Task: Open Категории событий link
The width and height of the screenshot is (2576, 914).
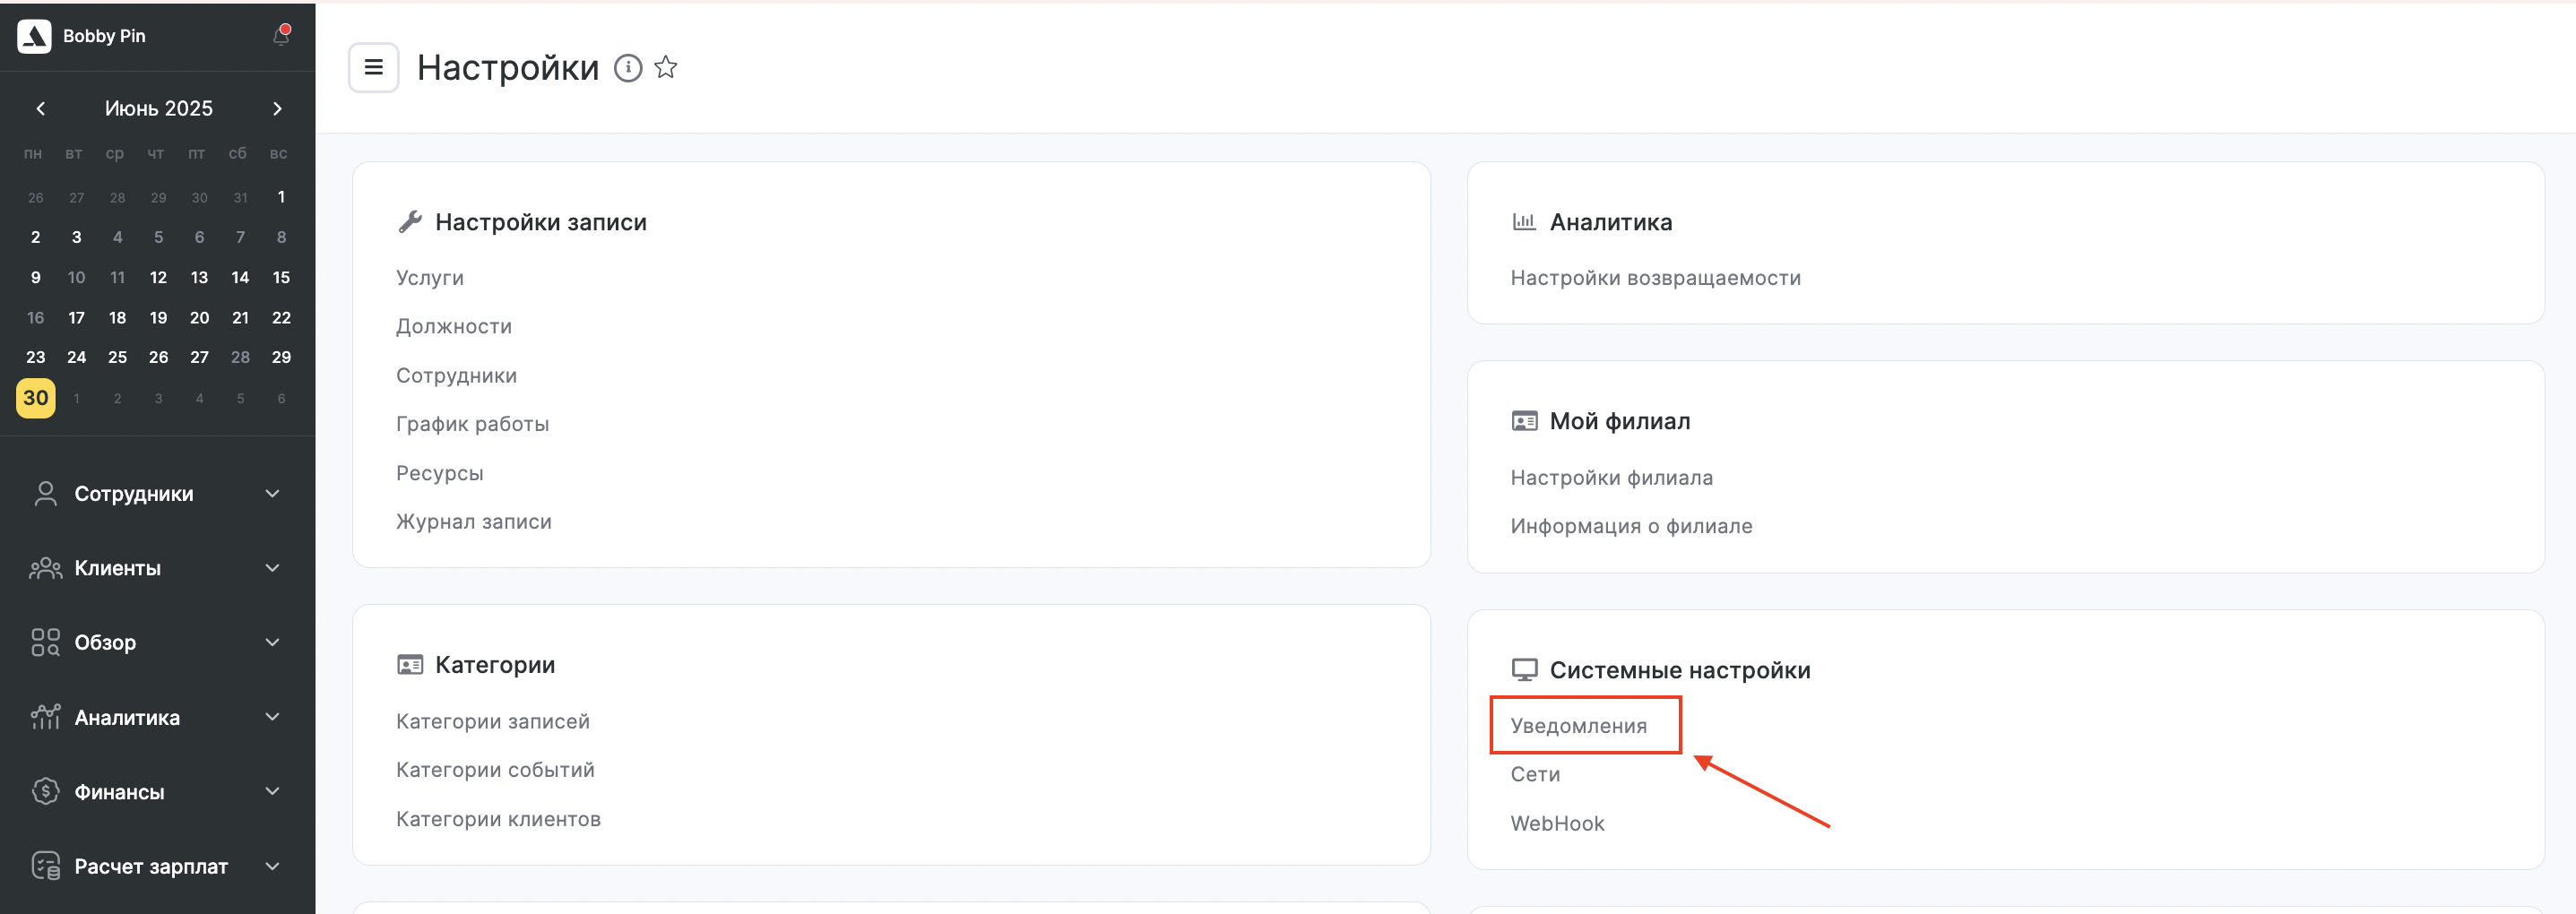Action: pos(495,770)
